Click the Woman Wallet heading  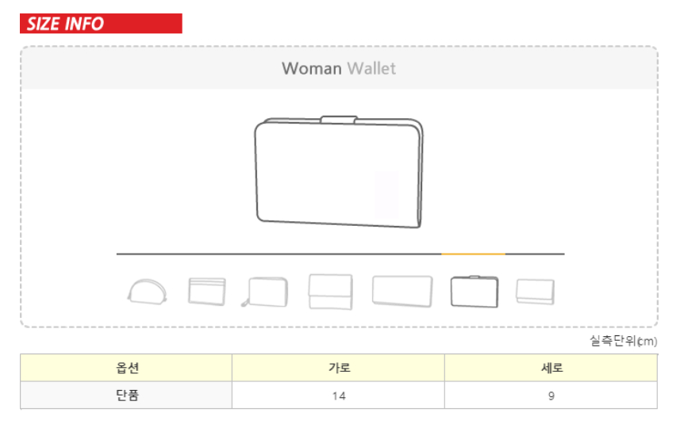tap(339, 68)
